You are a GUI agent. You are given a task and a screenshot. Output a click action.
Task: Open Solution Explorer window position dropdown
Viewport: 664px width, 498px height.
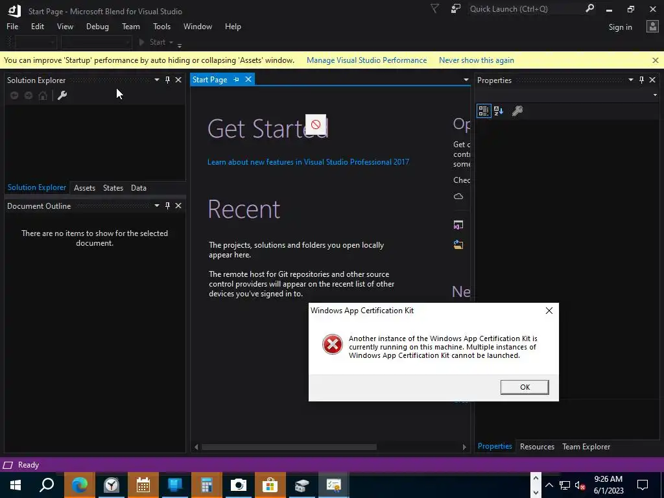tap(157, 80)
